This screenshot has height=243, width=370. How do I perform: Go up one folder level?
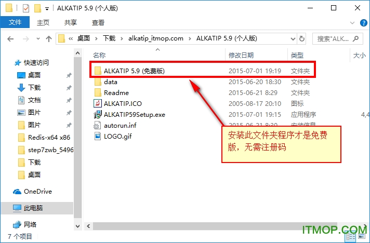click(49, 38)
